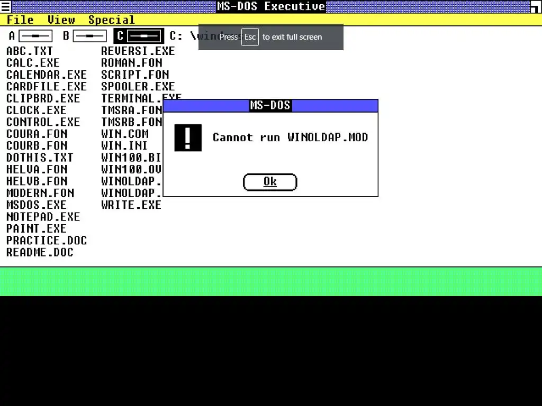Select file CALENDAR.EXE
Image resolution: width=542 pixels, height=406 pixels.
coord(47,75)
